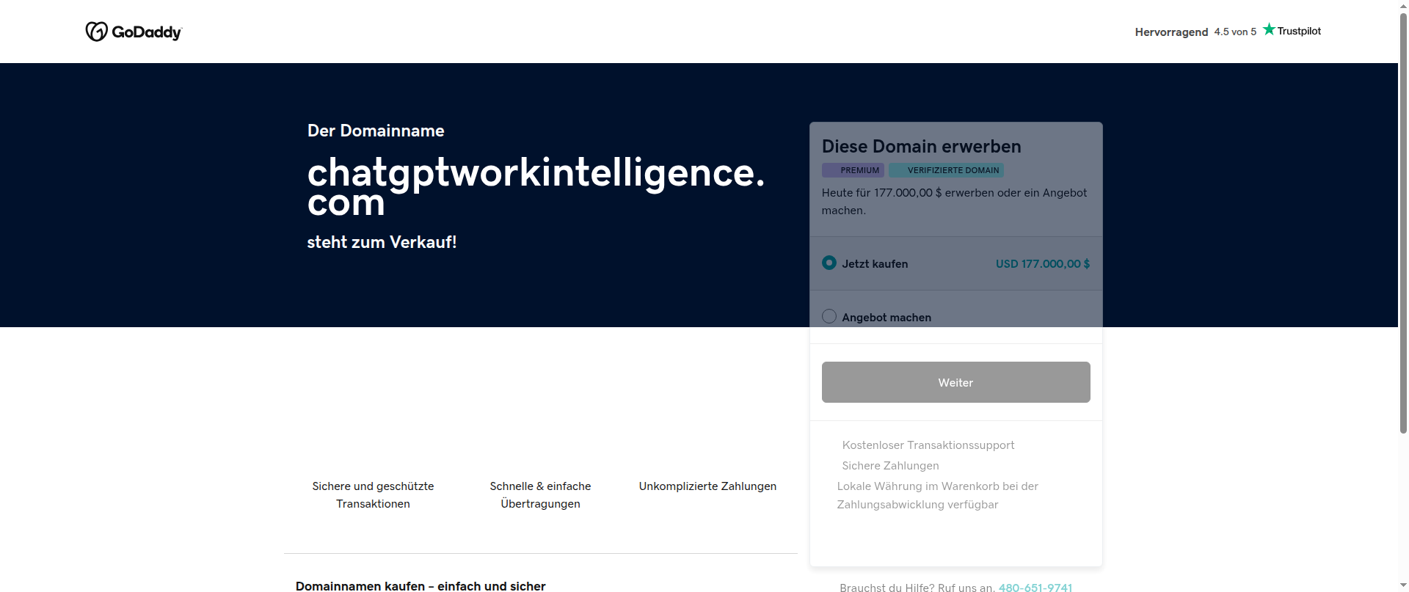Select the Angebot machen radio option
The image size is (1409, 592).
pyautogui.click(x=829, y=316)
